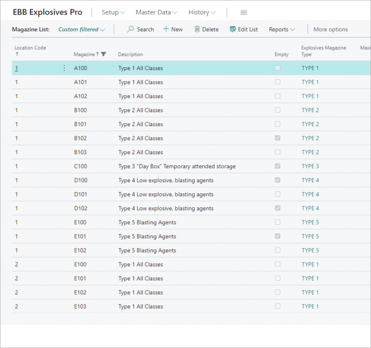Open Location Code link 1 in A100 row
The image size is (371, 348).
(x=16, y=69)
